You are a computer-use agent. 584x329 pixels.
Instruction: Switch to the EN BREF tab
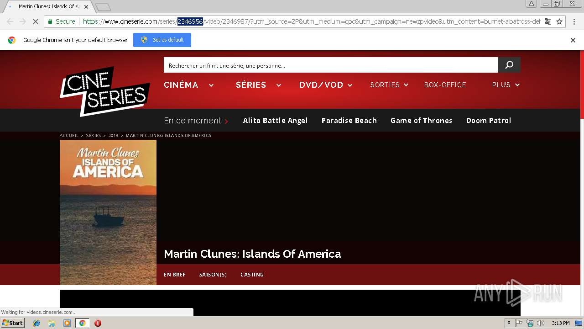174,275
